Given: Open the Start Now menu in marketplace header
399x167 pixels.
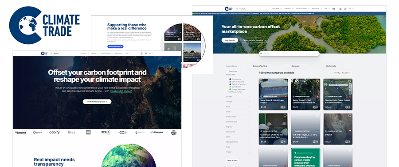Looking at the screenshot, I should tap(277, 9).
